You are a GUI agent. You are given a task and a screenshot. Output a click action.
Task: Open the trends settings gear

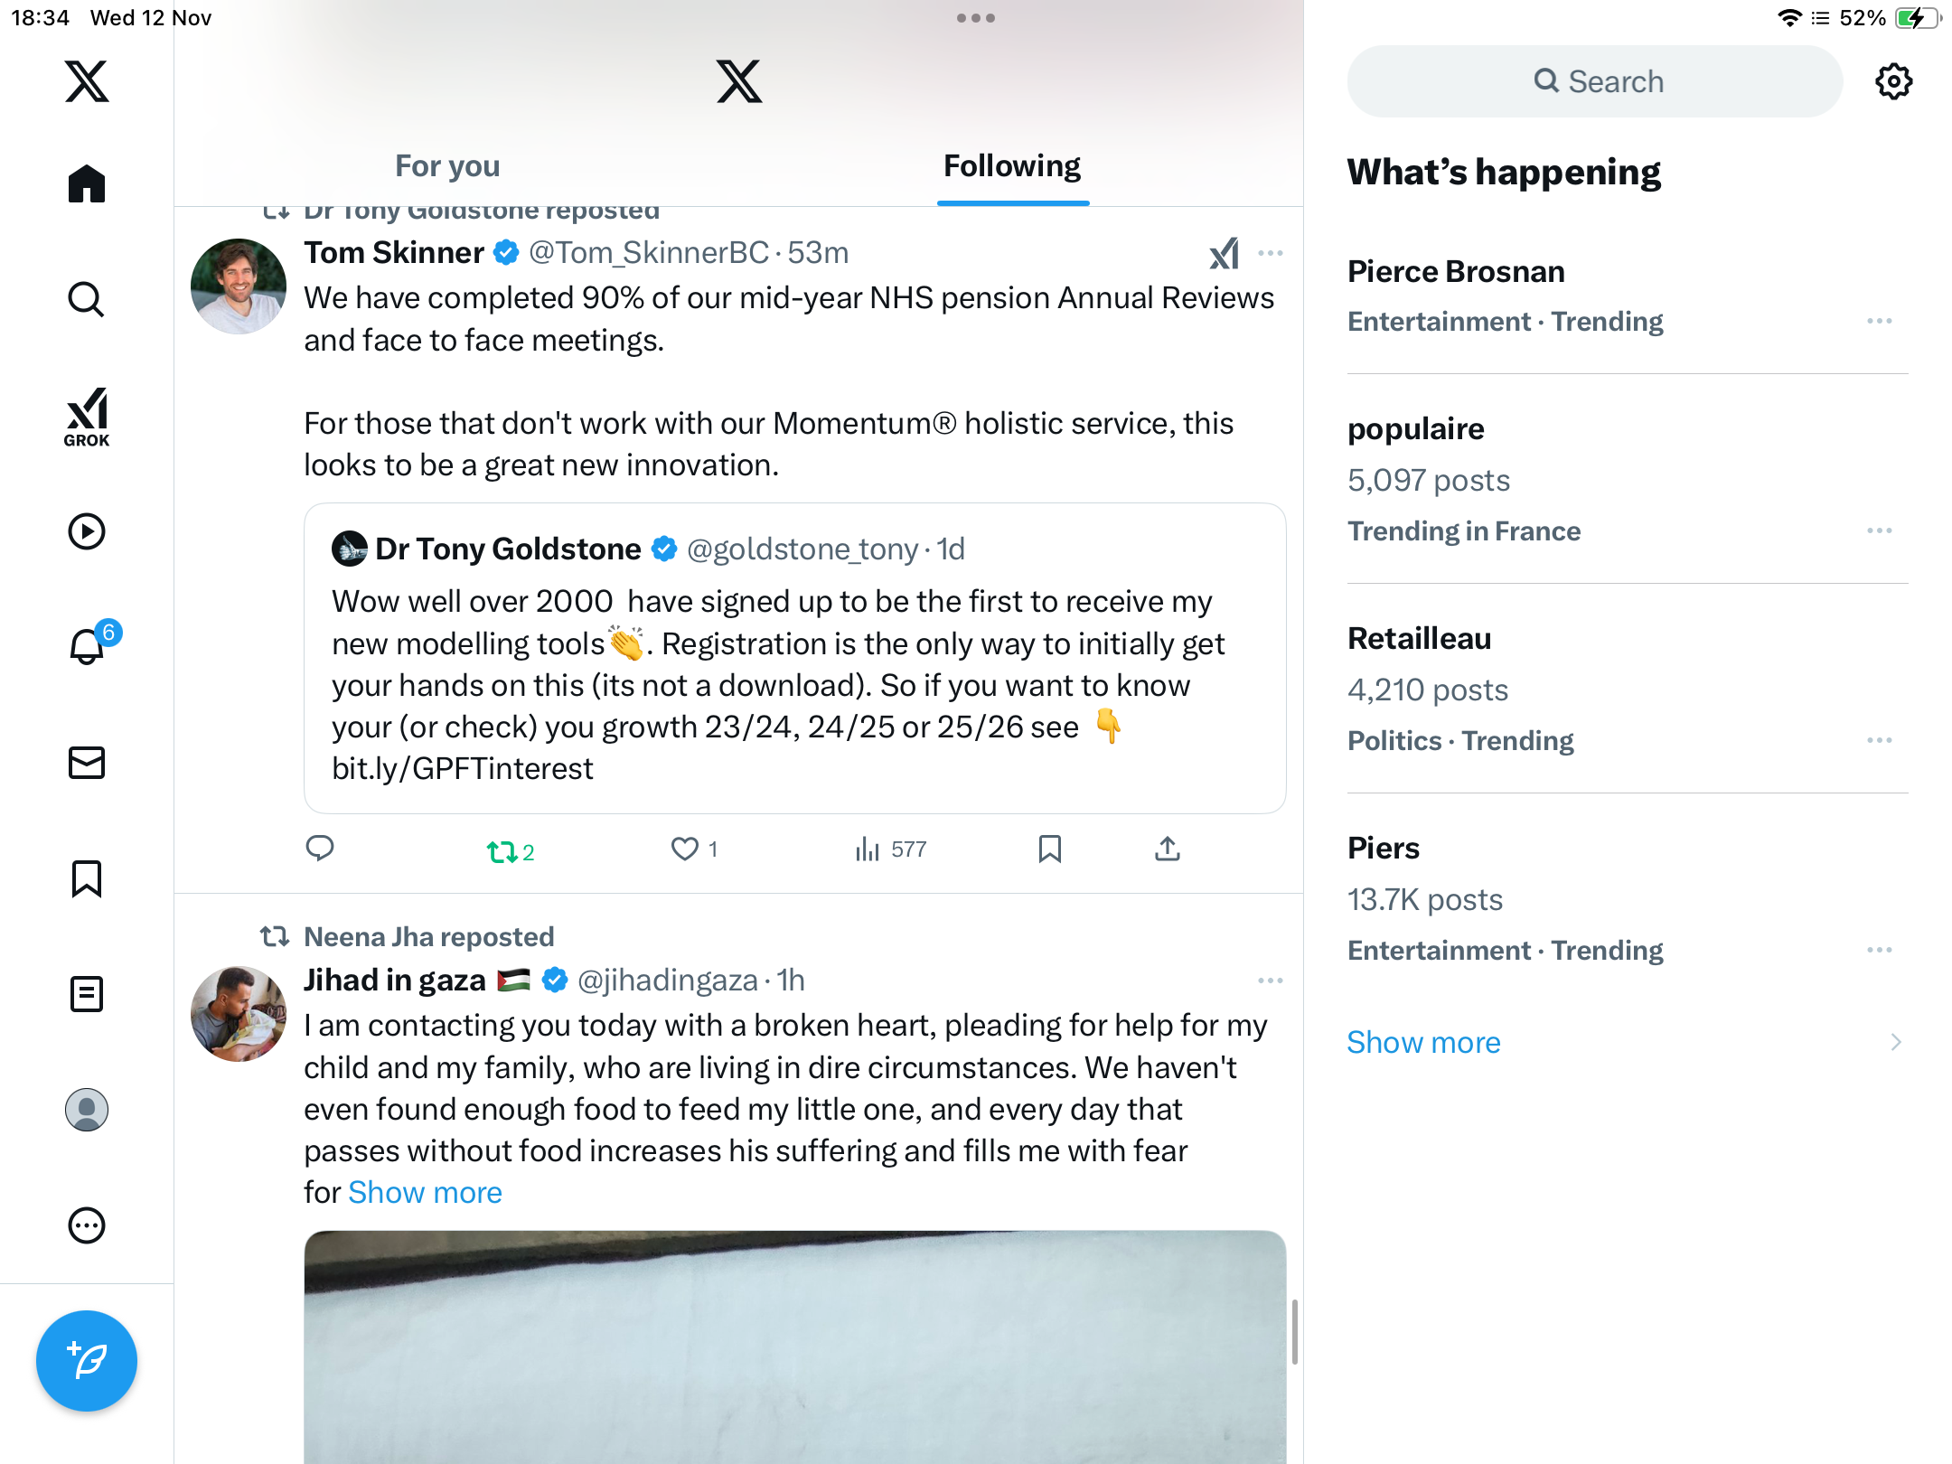tap(1893, 81)
